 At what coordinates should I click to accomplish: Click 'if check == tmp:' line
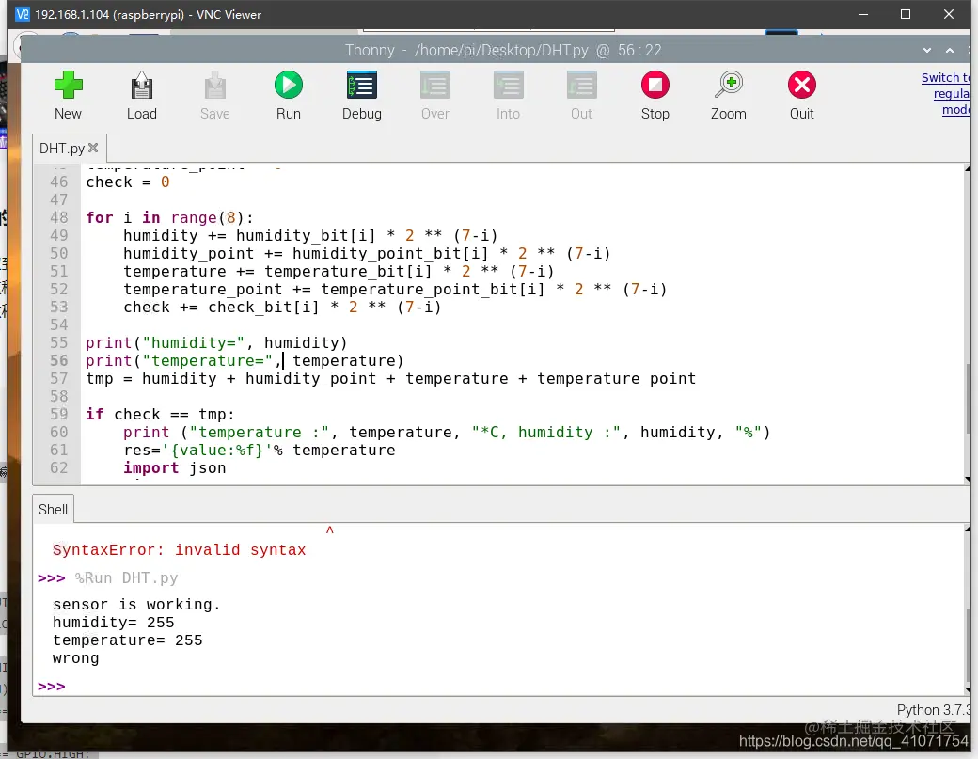[160, 414]
